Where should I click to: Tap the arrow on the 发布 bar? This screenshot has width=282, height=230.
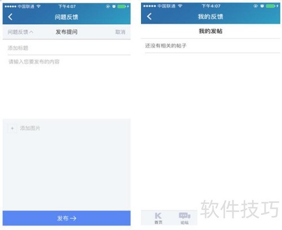73,218
